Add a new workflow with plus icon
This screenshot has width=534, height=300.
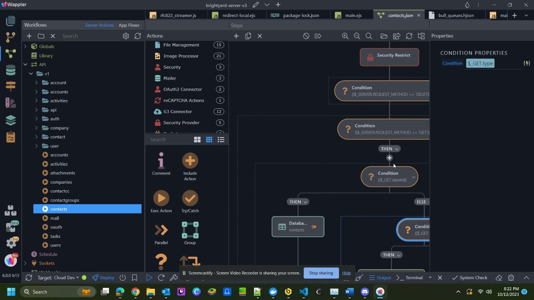click(x=29, y=36)
